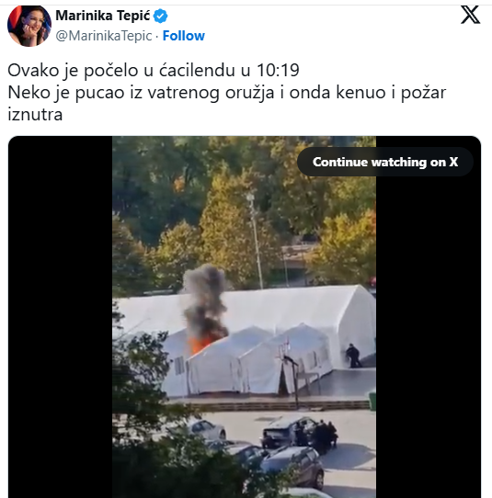Click the person in black beside tent
The width and height of the screenshot is (492, 498).
tap(353, 356)
